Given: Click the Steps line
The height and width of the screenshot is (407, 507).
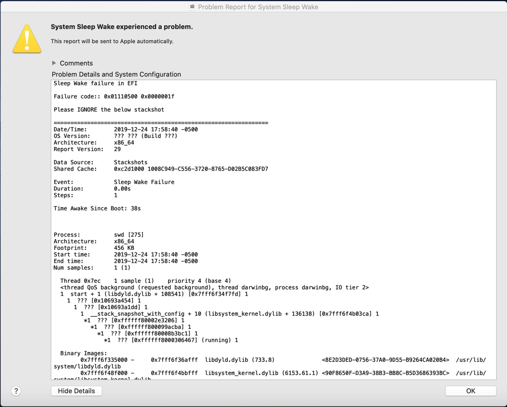Looking at the screenshot, I should click(x=86, y=196).
